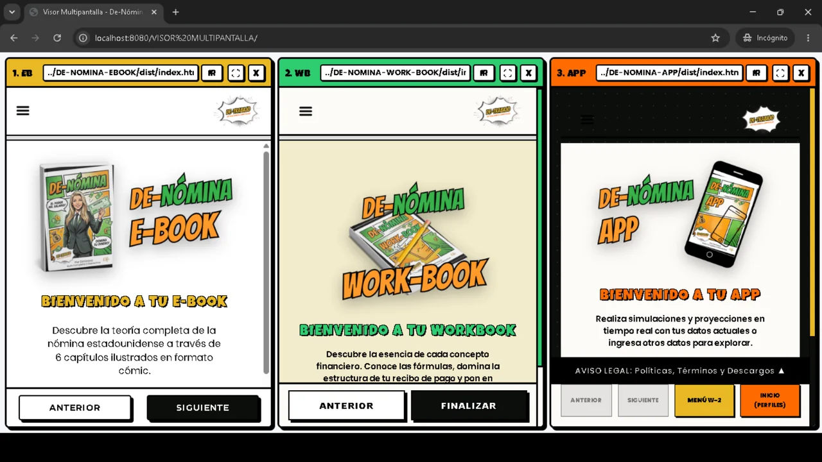Click ANTERIOR in the App panel
Image resolution: width=822 pixels, height=462 pixels.
[x=586, y=400]
